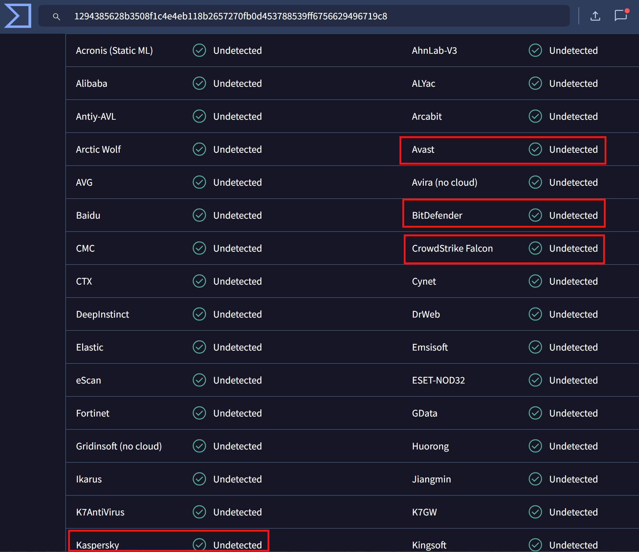Click the Avast check icon
Screen dimensions: 639x552
pos(535,149)
